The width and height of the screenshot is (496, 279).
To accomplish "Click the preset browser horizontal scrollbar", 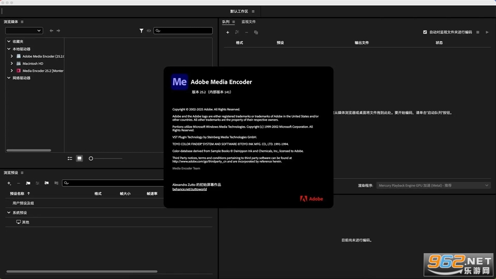I will [82, 271].
